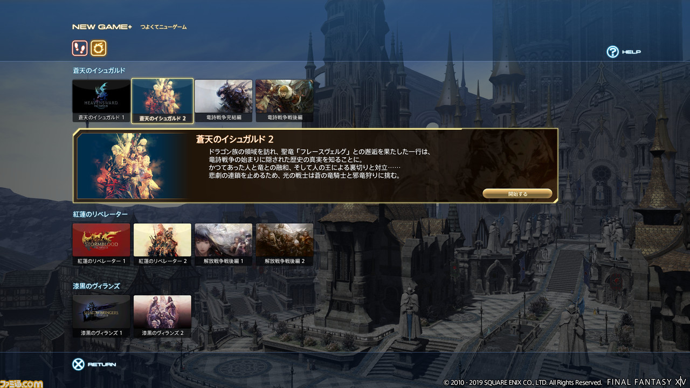This screenshot has height=388, width=690.
Task: Select the 紅蓮のリベレーター 2 chapter thumbnail
Action: tap(162, 245)
